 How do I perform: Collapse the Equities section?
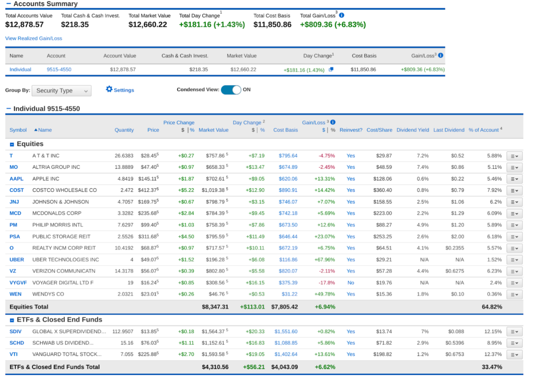(11, 144)
